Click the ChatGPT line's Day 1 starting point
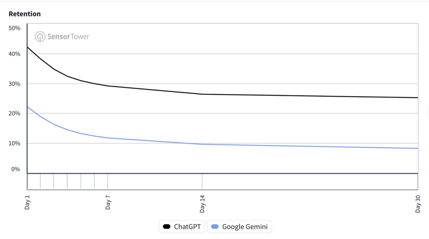Viewport: 429px width, 239px height. click(27, 47)
